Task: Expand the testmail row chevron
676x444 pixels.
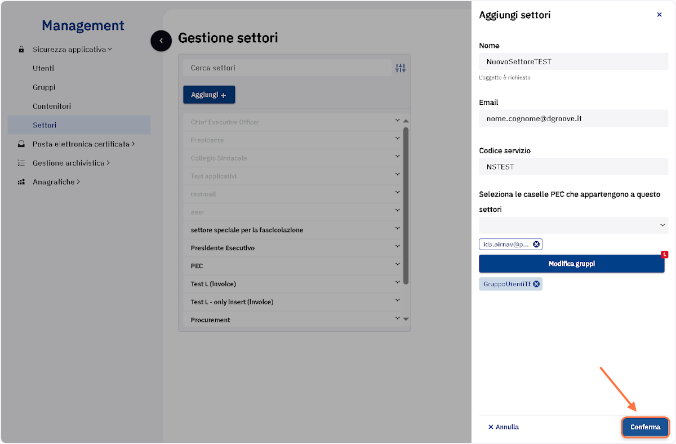Action: (x=397, y=192)
